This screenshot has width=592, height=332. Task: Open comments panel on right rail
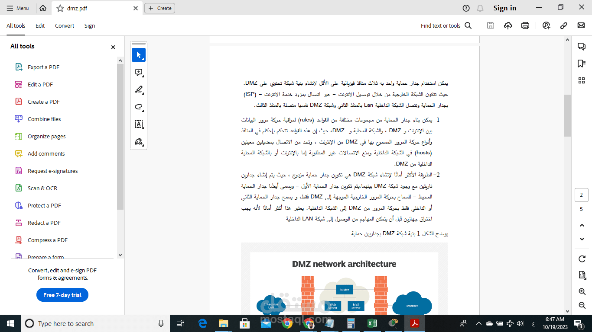582,46
